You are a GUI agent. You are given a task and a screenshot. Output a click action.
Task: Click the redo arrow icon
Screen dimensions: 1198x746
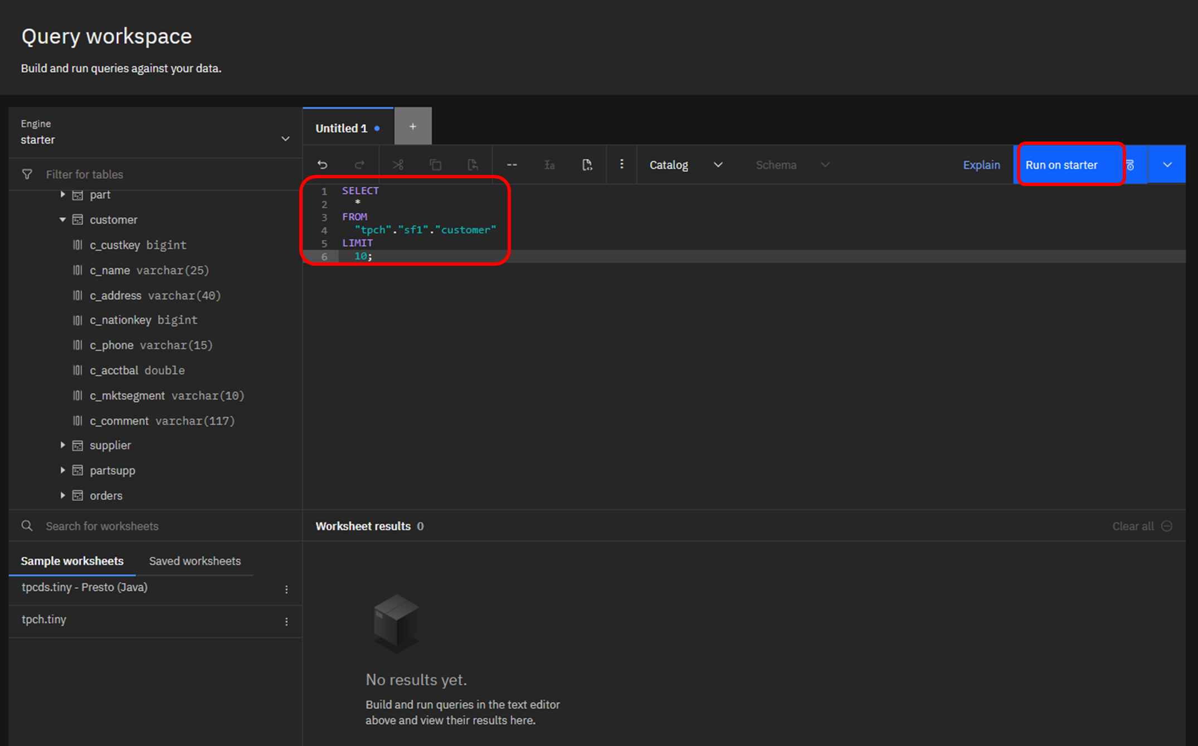(x=359, y=165)
